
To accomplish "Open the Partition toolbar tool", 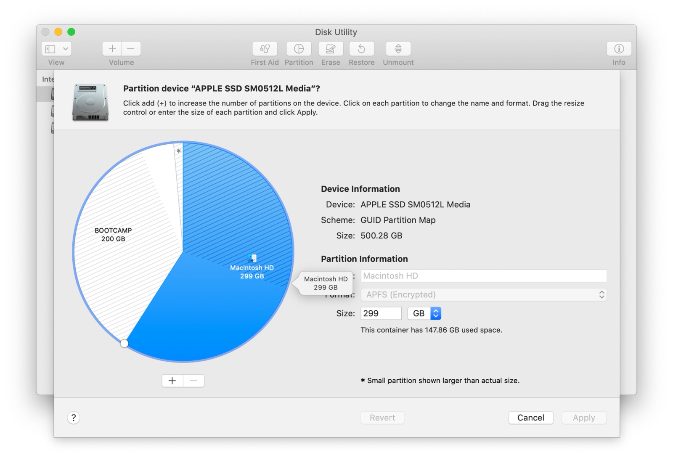I will (299, 49).
